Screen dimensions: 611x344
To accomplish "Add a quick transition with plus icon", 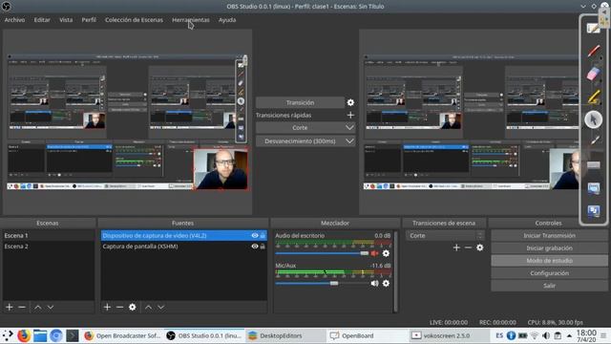I will [x=350, y=115].
